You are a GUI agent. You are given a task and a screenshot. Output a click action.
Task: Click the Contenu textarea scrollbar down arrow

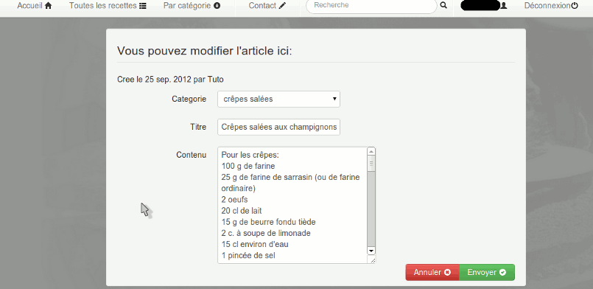[371, 251]
